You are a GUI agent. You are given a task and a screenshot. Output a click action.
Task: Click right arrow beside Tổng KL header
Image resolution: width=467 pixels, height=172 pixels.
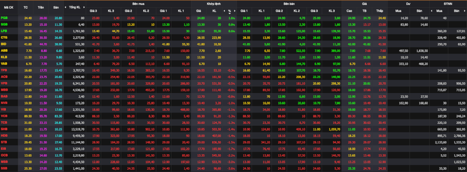click(84, 7)
